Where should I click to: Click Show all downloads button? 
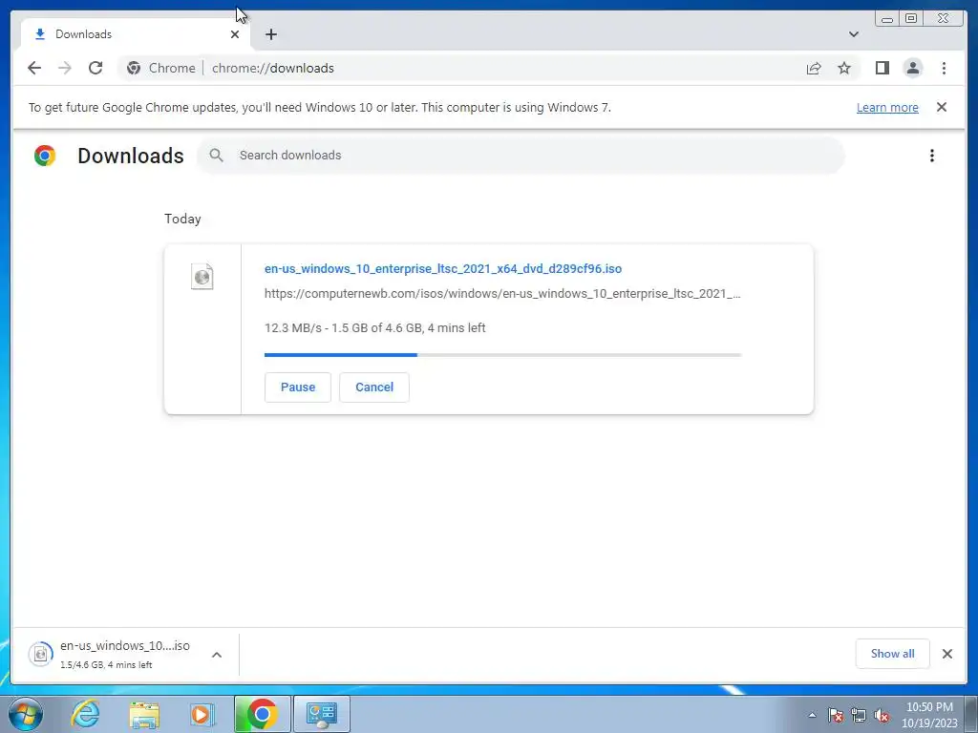(x=893, y=654)
